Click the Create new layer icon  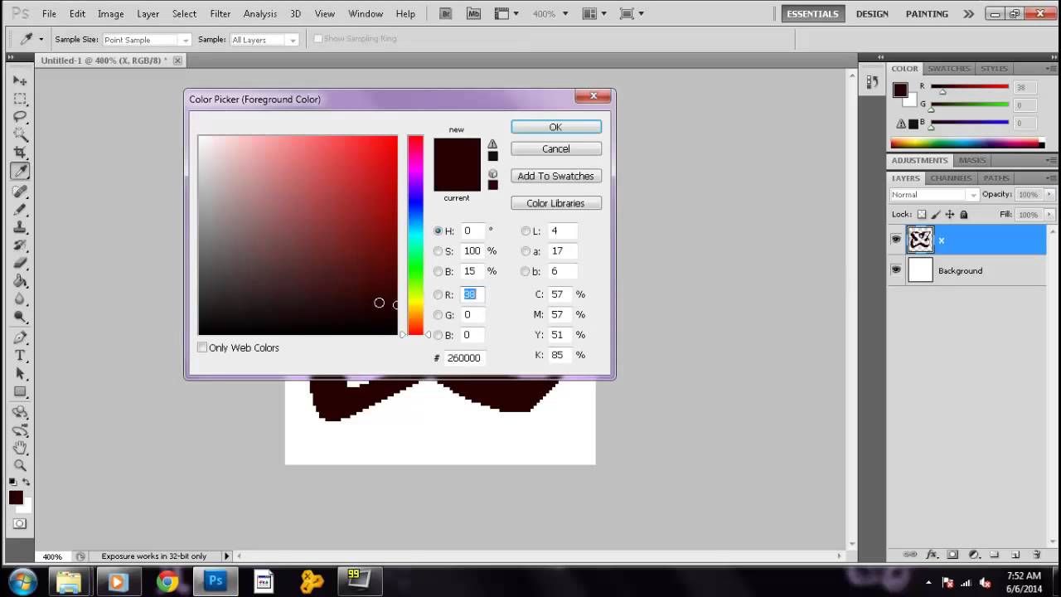click(1016, 554)
